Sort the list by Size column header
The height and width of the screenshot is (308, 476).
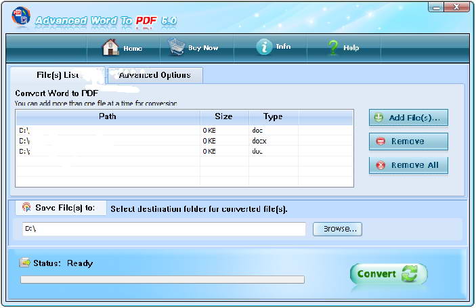point(224,116)
